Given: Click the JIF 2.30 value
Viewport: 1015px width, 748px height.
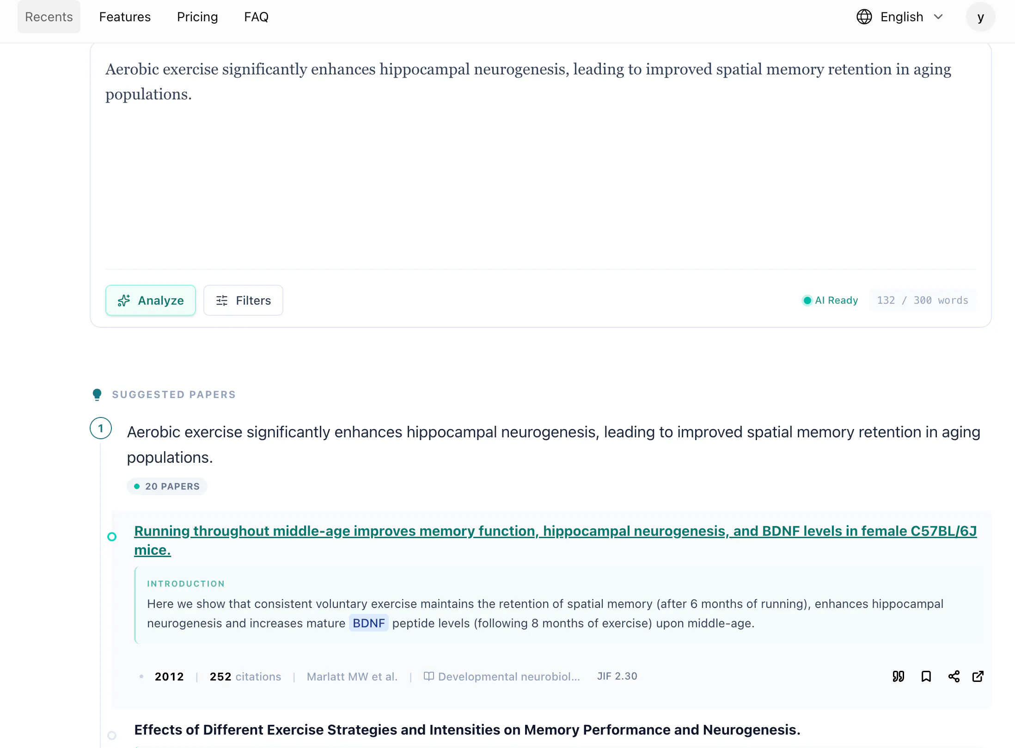Looking at the screenshot, I should [617, 676].
